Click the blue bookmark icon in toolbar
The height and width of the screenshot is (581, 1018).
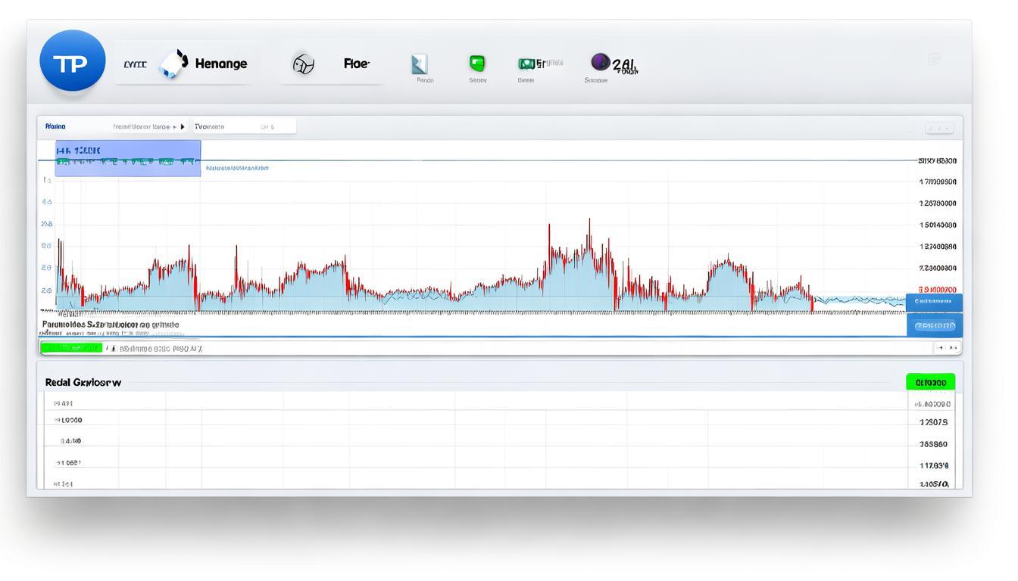(x=420, y=64)
